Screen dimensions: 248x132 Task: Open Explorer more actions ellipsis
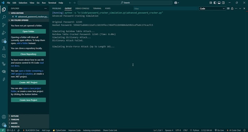[46, 8]
